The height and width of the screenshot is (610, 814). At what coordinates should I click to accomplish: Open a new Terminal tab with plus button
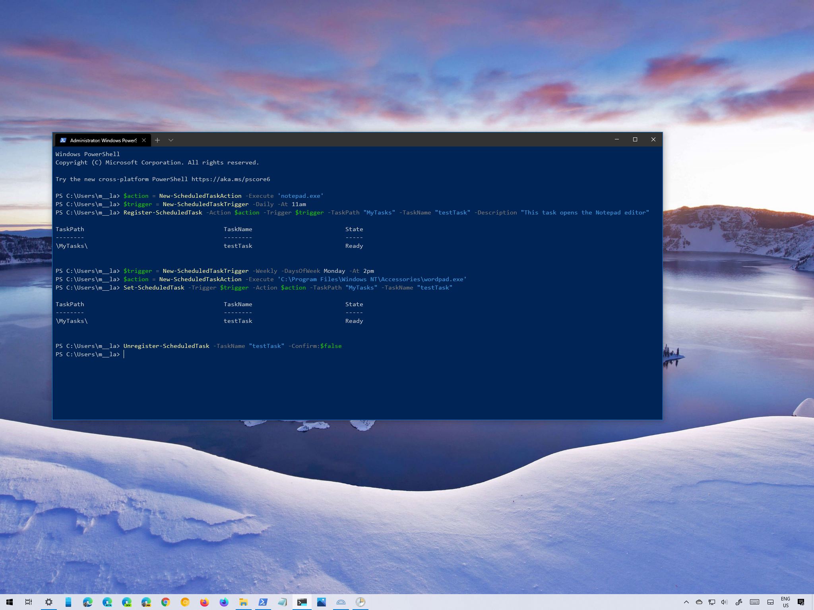(157, 140)
